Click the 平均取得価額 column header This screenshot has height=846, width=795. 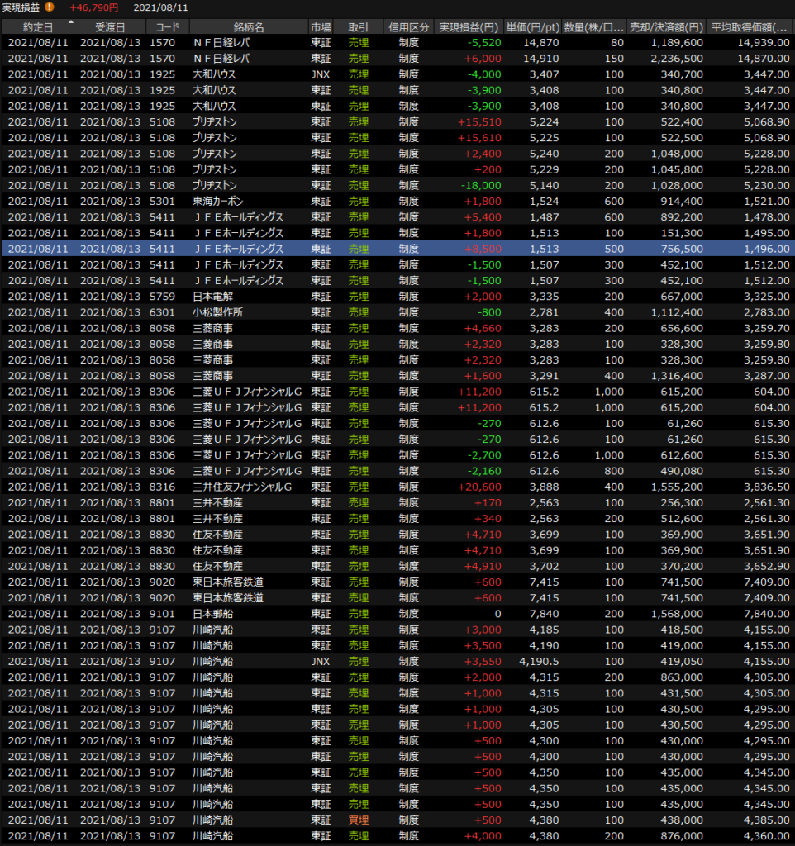(x=750, y=26)
